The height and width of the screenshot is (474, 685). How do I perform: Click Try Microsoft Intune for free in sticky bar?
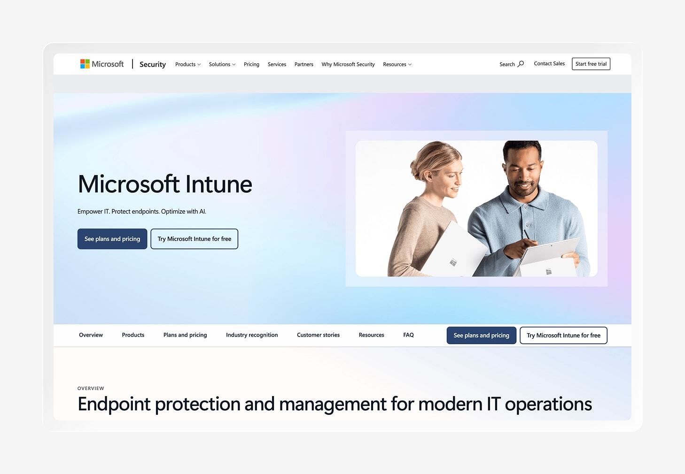click(x=563, y=336)
